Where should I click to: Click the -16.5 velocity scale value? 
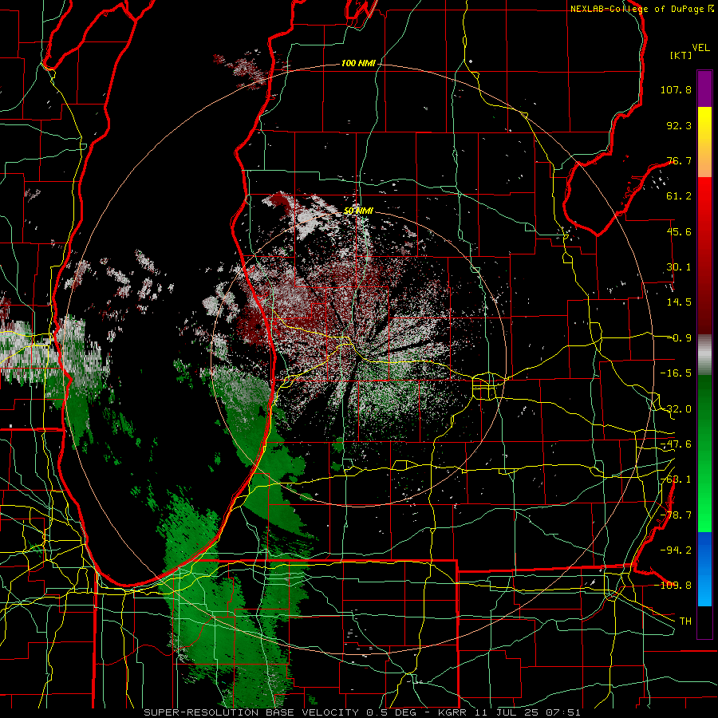click(676, 373)
